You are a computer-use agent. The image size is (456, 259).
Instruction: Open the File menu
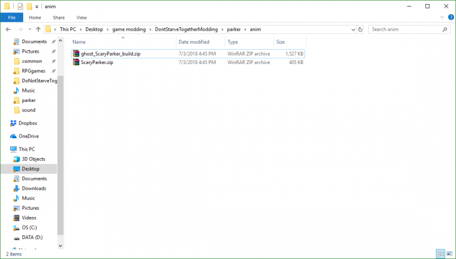11,18
